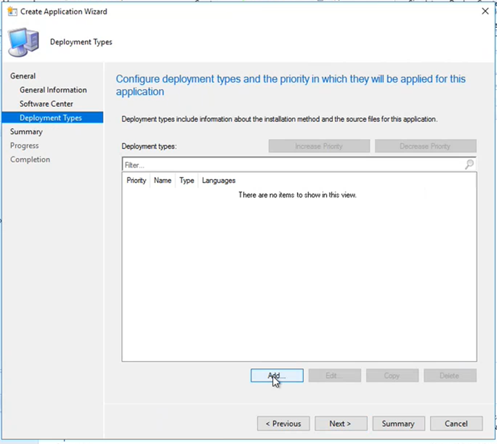Click the Decrease Priority button
Screen dimensions: 497x444
[x=425, y=146]
